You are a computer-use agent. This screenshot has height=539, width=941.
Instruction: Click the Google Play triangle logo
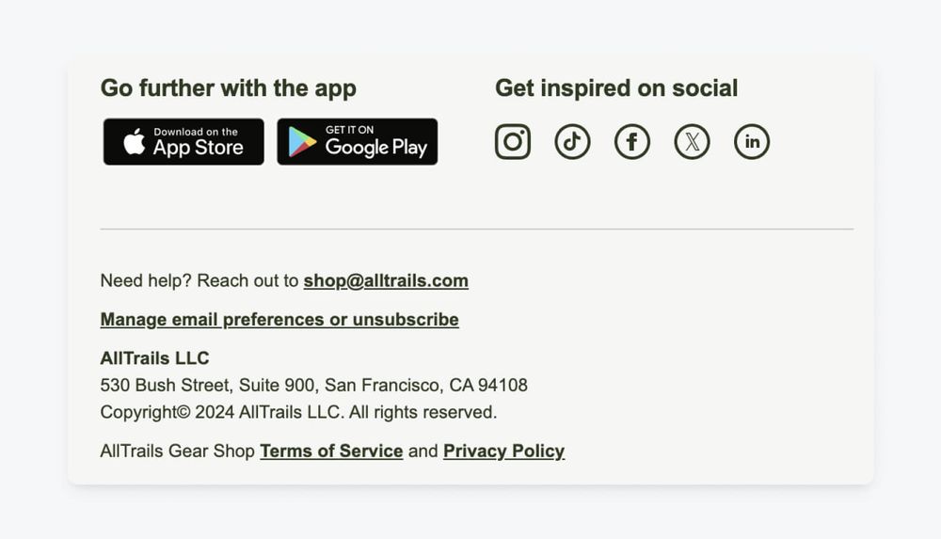pos(302,142)
